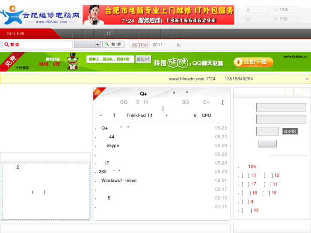Click the second input field in the login panel
The image size is (311, 233).
pyautogui.click(x=281, y=119)
